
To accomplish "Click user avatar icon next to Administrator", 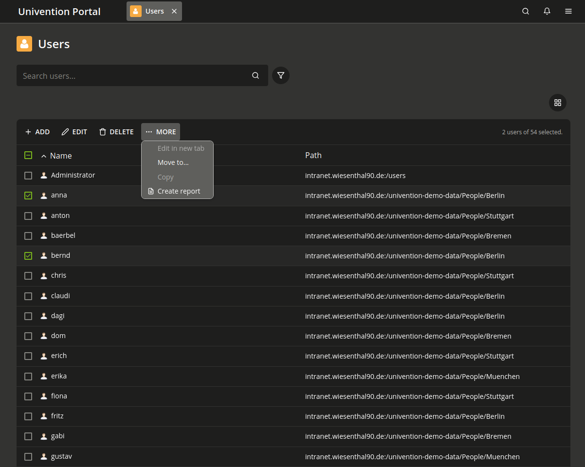I will click(x=44, y=176).
